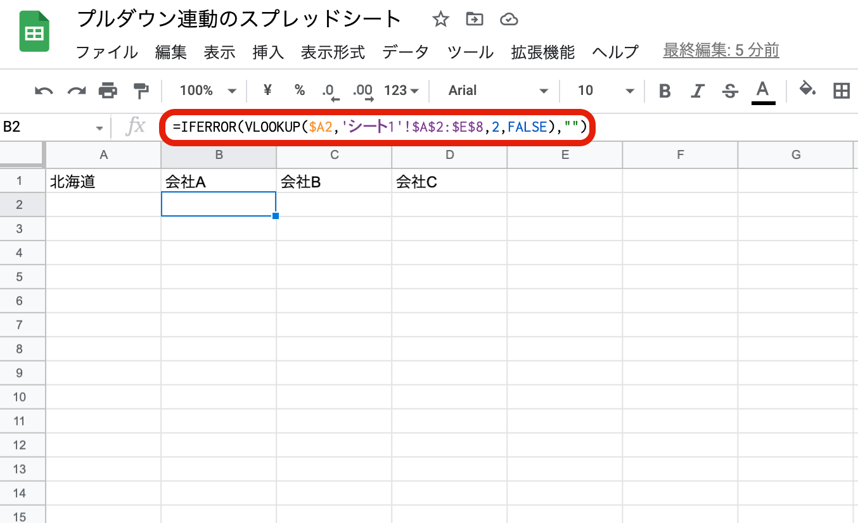Viewport: 858px width, 523px height.
Task: Expand the name box B2 dropdown arrow
Action: click(x=99, y=127)
